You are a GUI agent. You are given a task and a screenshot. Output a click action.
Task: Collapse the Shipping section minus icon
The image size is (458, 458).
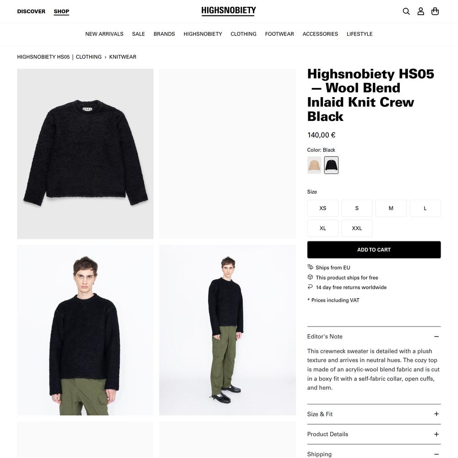pos(436,454)
